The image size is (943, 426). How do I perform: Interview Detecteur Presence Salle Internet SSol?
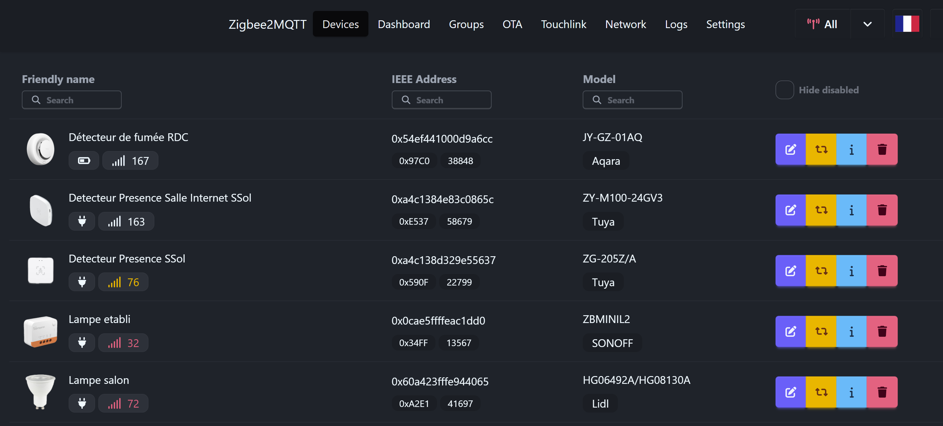(x=851, y=210)
